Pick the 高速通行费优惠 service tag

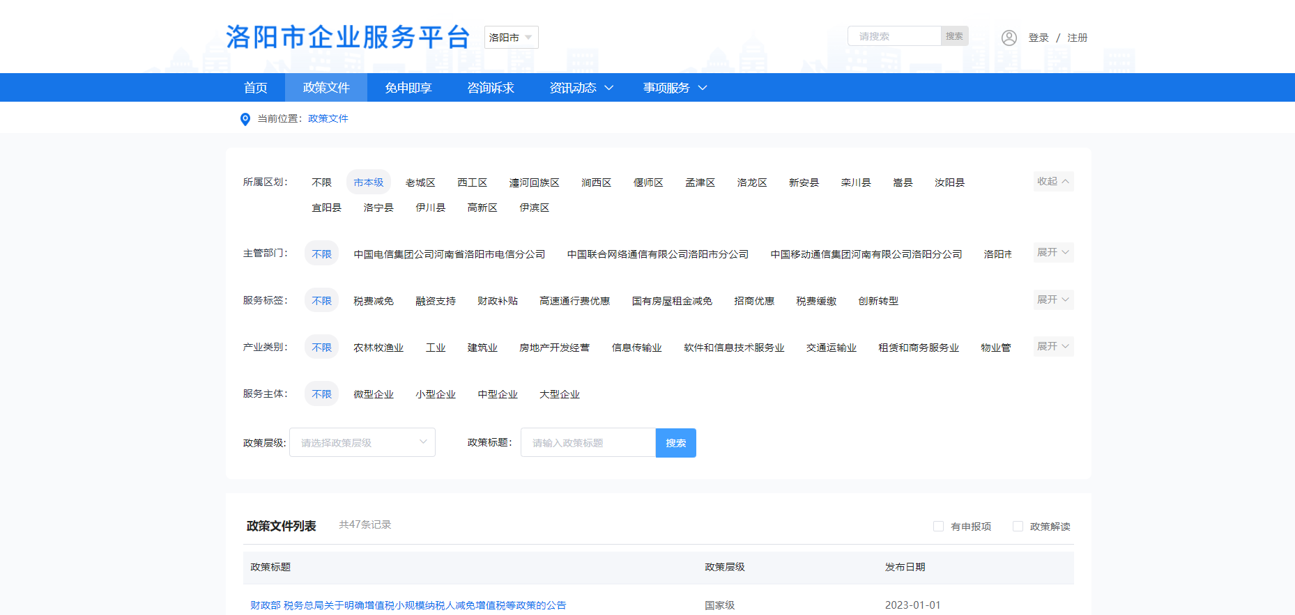[x=574, y=301]
